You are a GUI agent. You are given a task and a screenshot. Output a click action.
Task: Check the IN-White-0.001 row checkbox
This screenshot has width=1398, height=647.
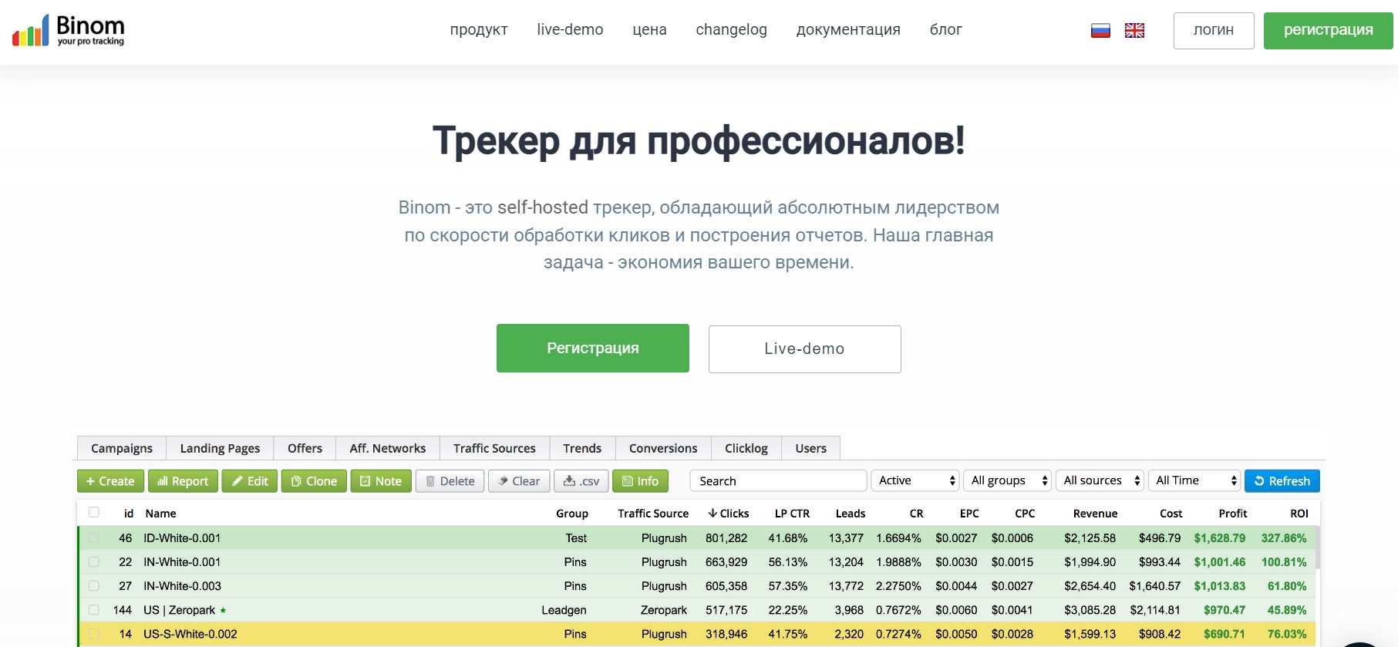(94, 561)
